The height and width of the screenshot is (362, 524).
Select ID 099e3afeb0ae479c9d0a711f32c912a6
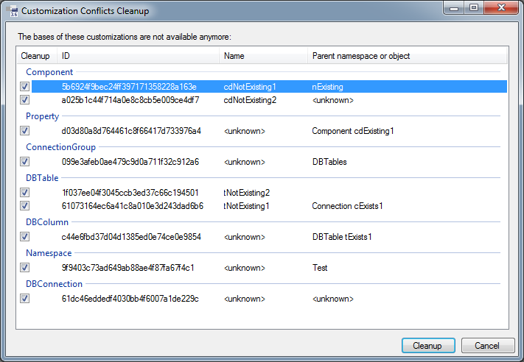(x=130, y=162)
